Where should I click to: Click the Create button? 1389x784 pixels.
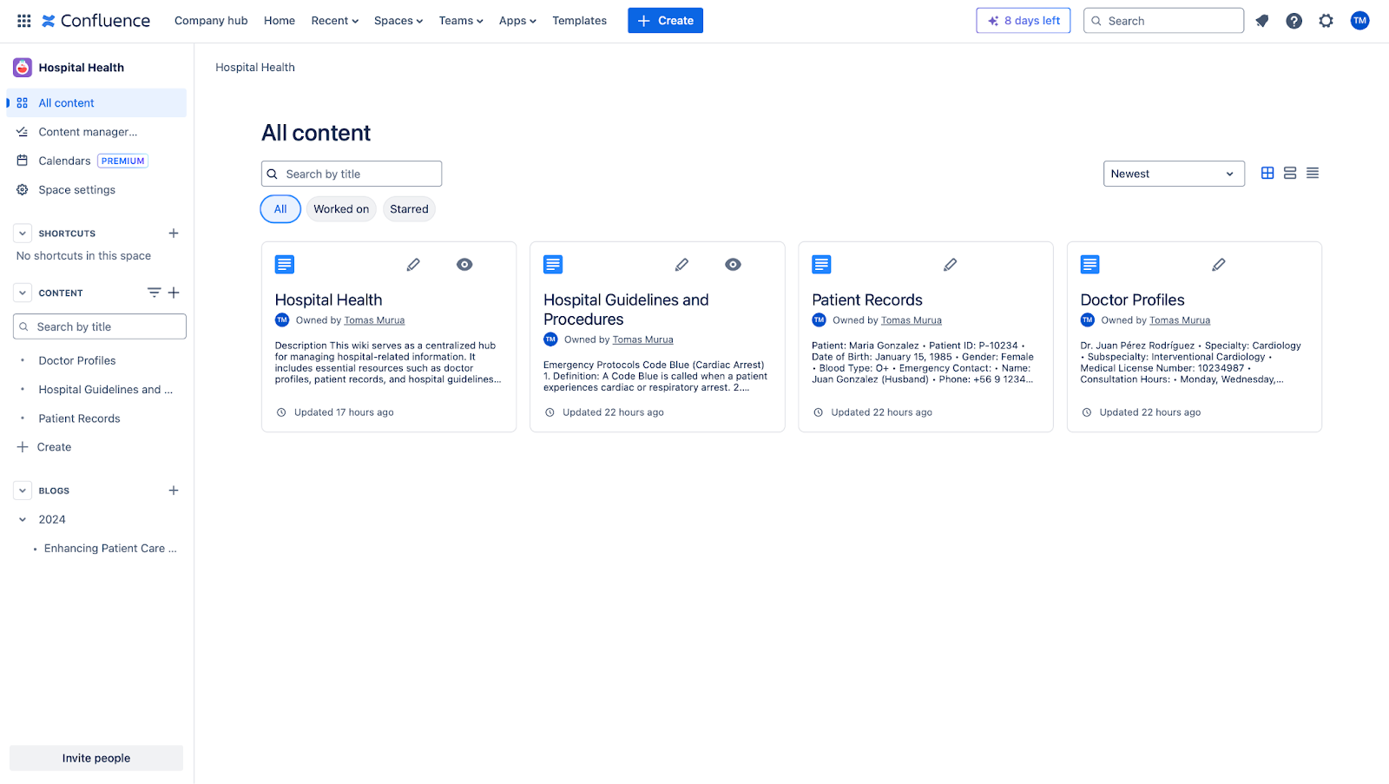665,21
